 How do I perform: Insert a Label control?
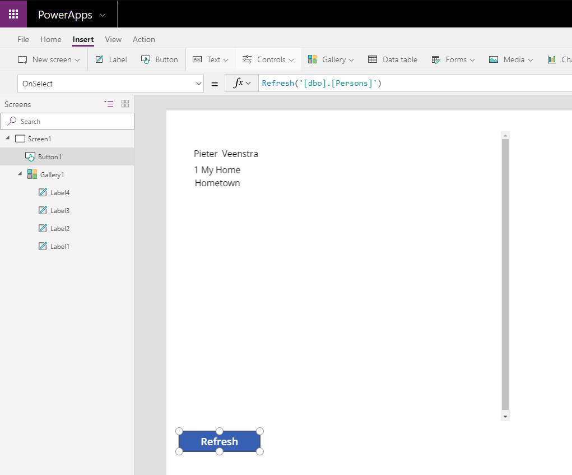click(x=111, y=59)
